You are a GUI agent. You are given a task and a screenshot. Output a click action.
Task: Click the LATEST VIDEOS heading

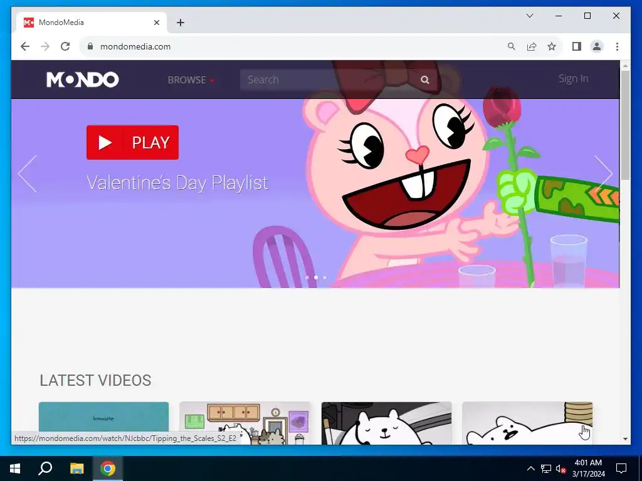95,380
